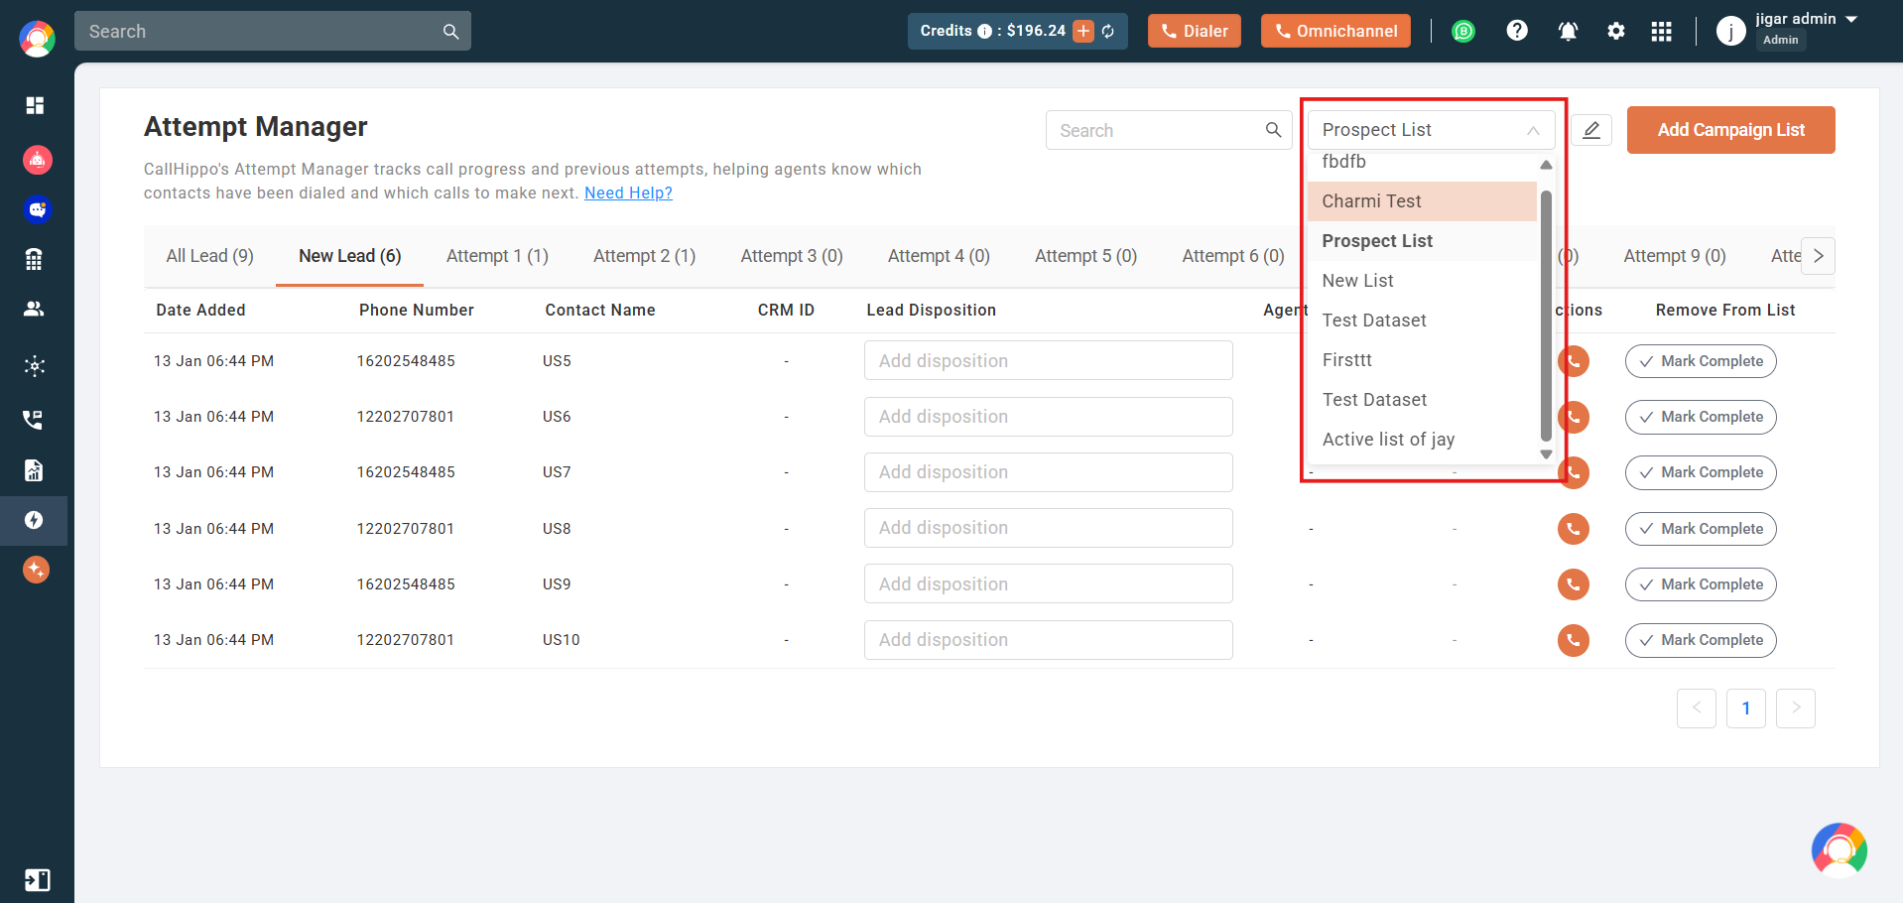Choose Firsttt from dropdown
This screenshot has width=1903, height=903.
point(1422,360)
